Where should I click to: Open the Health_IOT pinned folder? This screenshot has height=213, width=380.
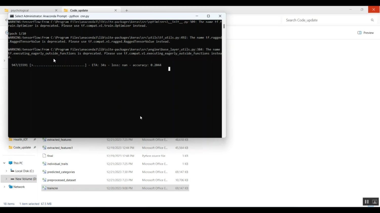point(20,140)
